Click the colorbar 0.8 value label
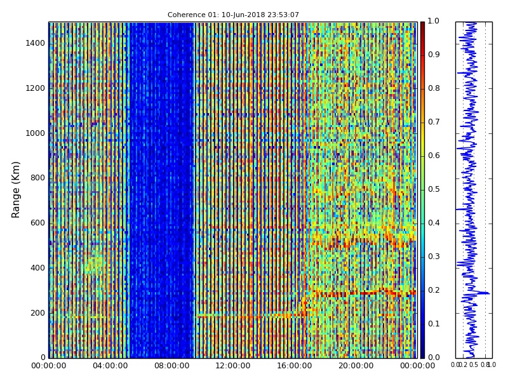Image resolution: width=508 pixels, height=381 pixels. pos(434,88)
